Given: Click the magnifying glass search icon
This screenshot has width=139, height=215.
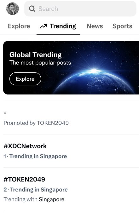Looking at the screenshot, I should 32,9.
